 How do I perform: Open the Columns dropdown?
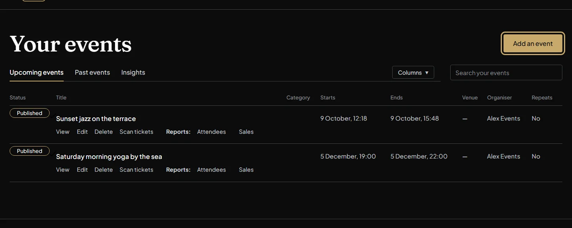coord(413,73)
